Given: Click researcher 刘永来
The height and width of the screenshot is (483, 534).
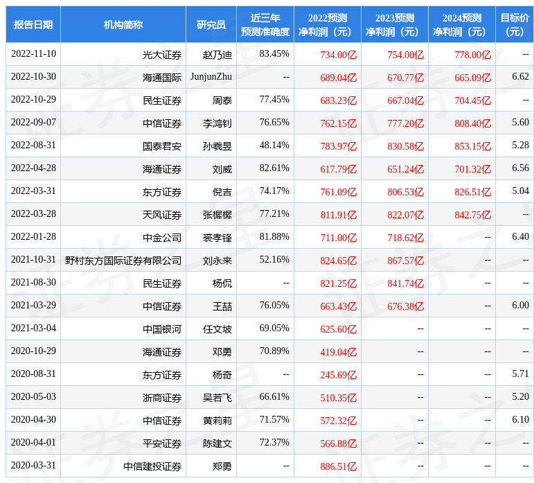Looking at the screenshot, I should coord(217,261).
